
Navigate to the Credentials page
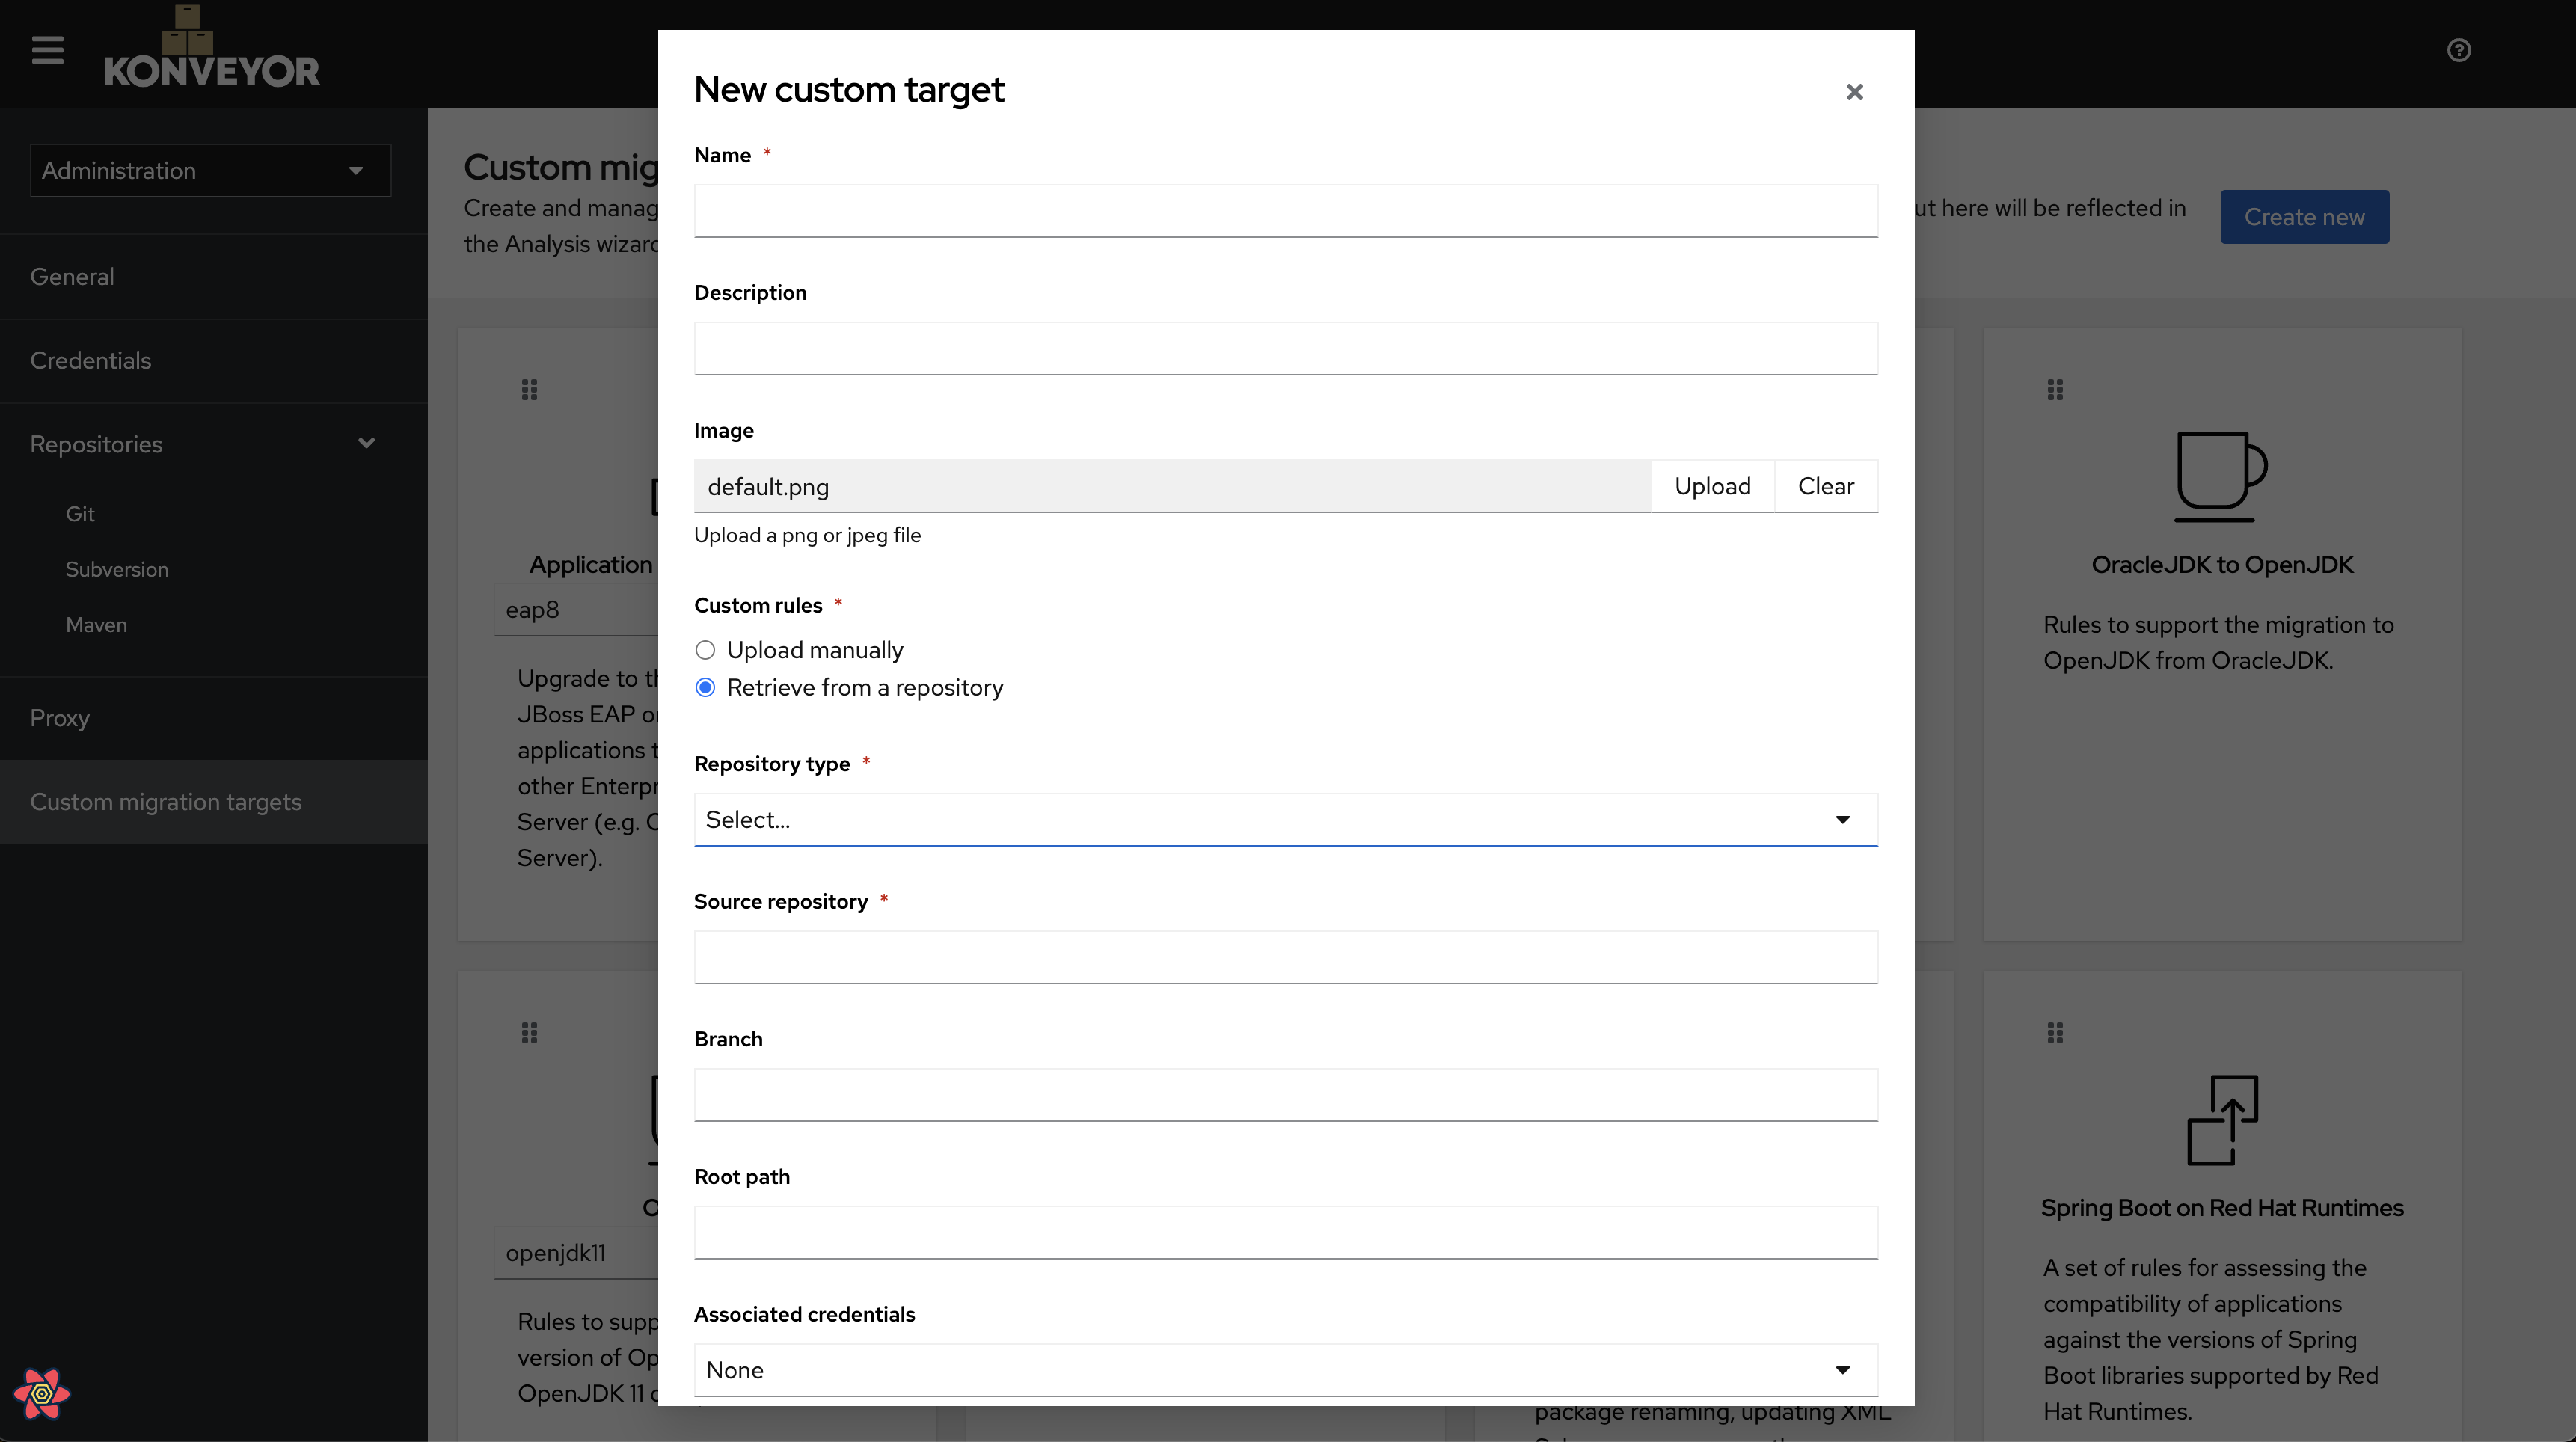tap(90, 360)
